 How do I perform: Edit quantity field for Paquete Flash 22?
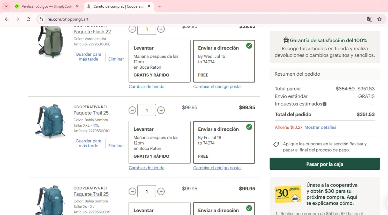pyautogui.click(x=147, y=30)
